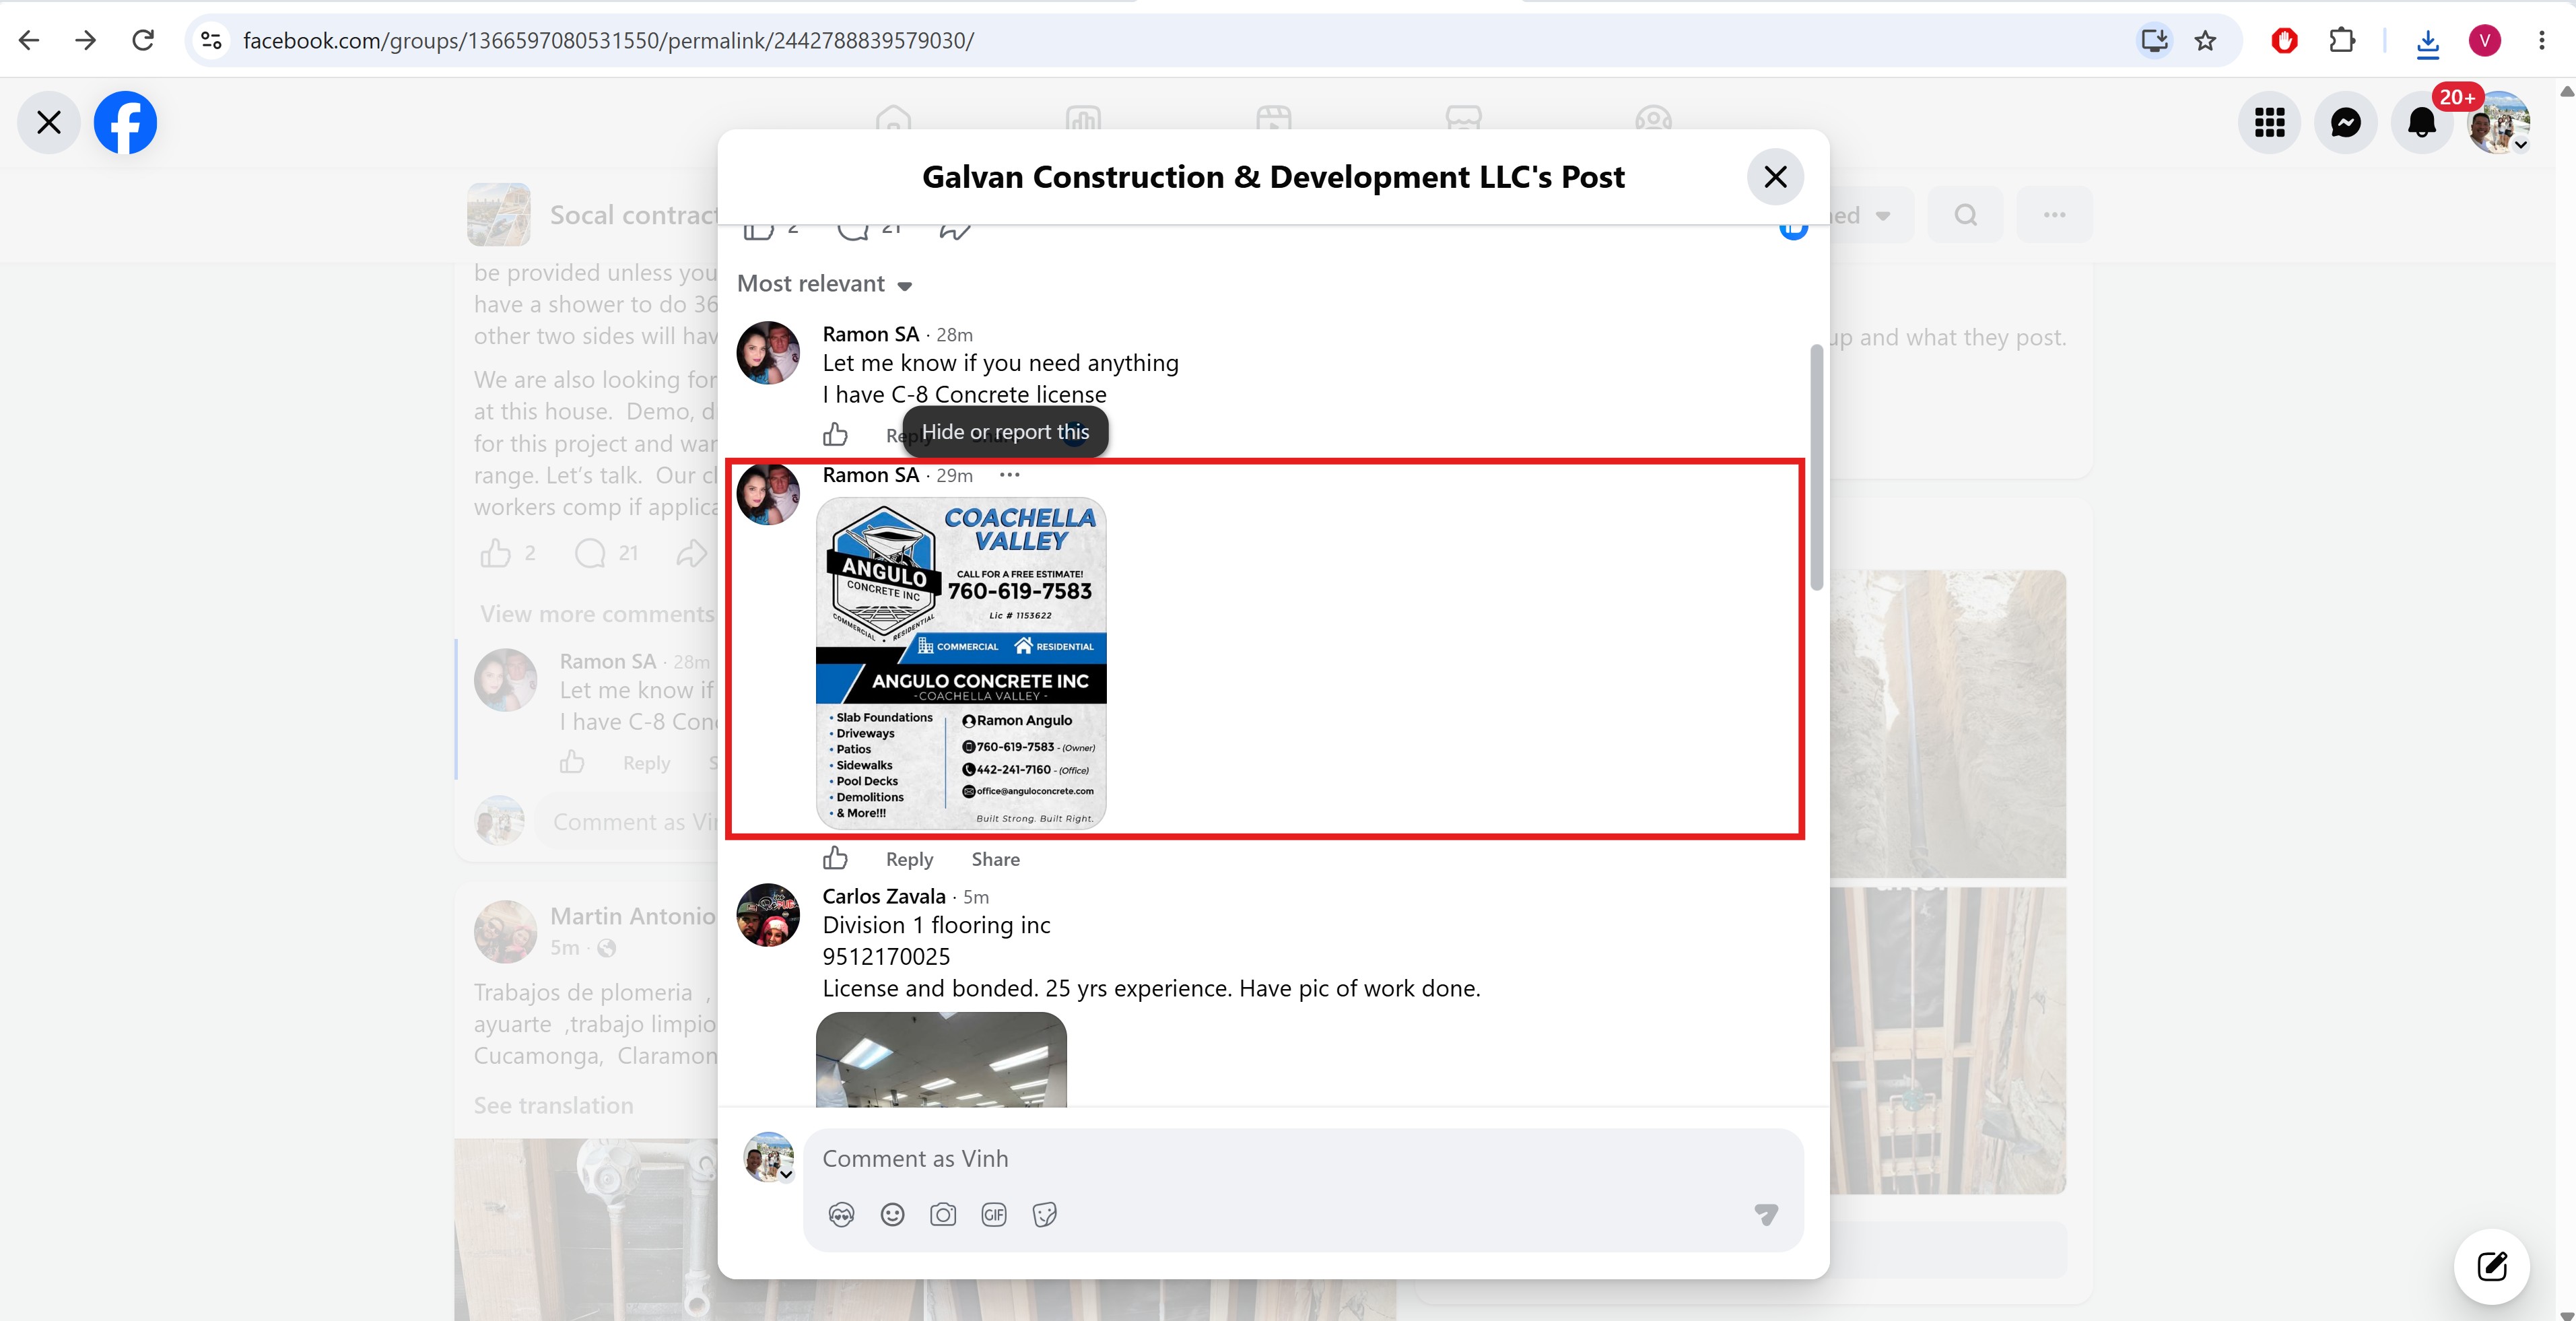2576x1321 pixels.
Task: Click the comments dialog scrollbar
Action: [x=1816, y=467]
